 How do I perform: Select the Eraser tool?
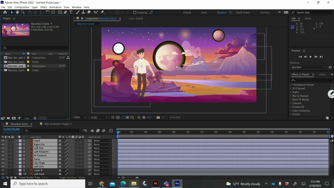[89, 12]
